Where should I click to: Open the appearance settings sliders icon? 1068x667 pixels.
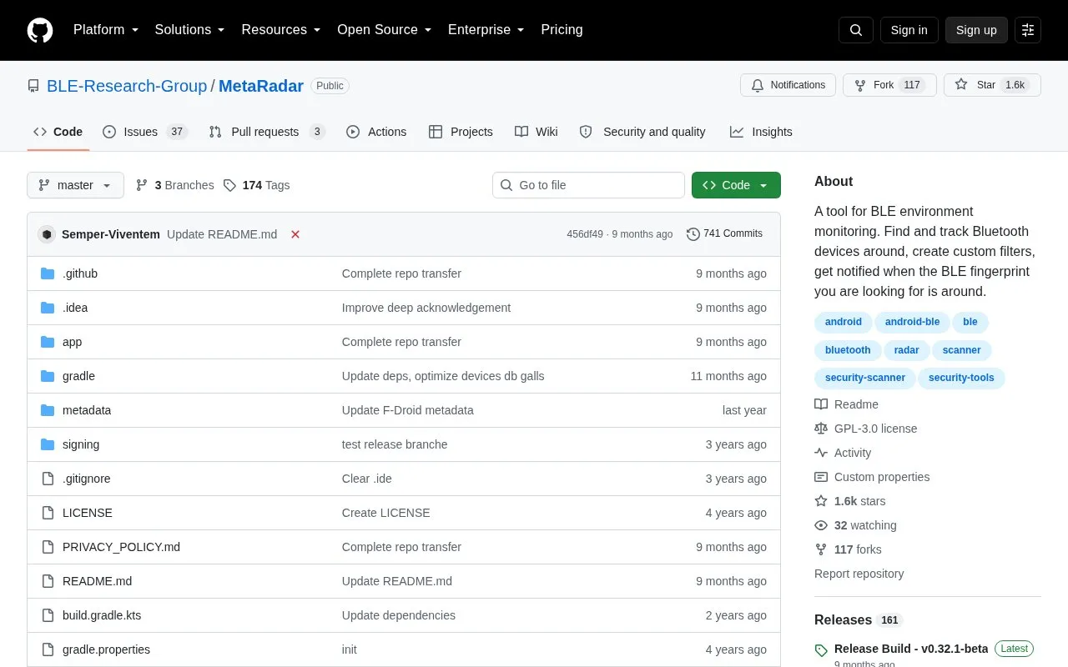1028,30
